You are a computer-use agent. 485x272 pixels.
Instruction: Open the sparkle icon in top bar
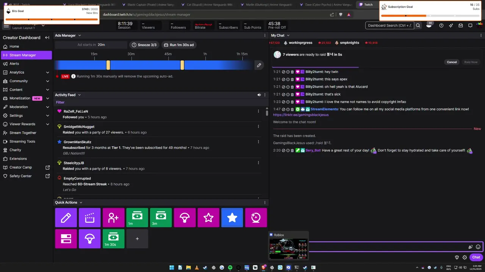(x=451, y=25)
